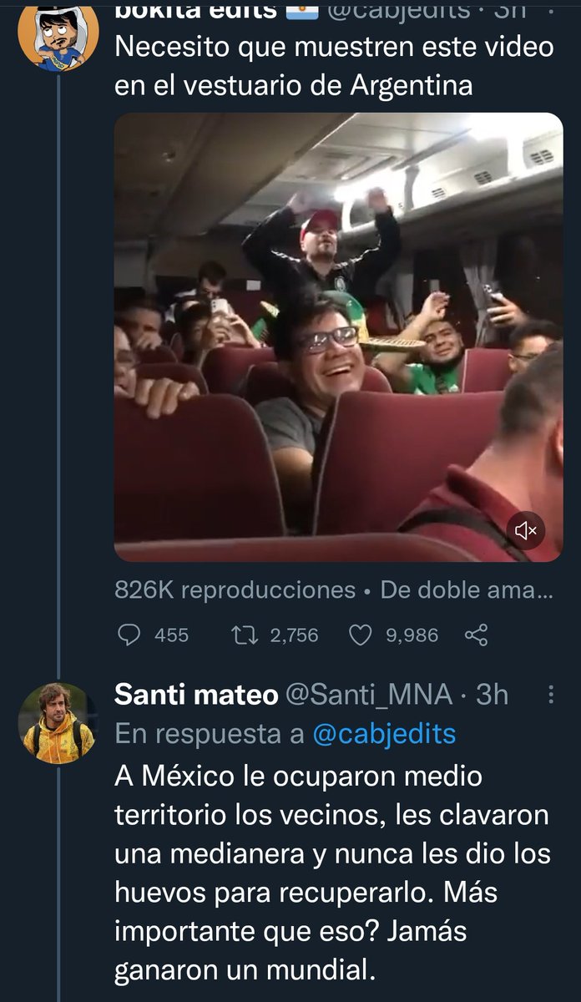Play the bus celebration video
This screenshot has height=1002, width=581.
(x=338, y=337)
